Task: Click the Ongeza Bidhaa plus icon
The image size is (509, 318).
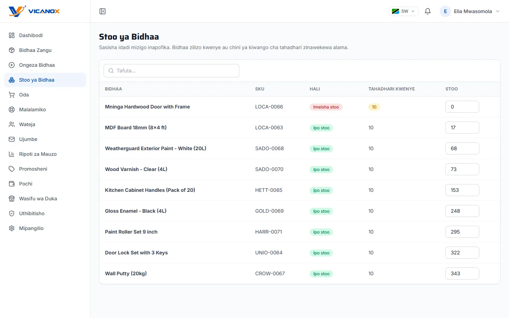Action: [12, 65]
